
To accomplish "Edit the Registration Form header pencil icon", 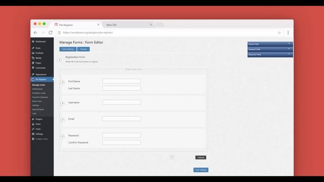I will (59, 60).
